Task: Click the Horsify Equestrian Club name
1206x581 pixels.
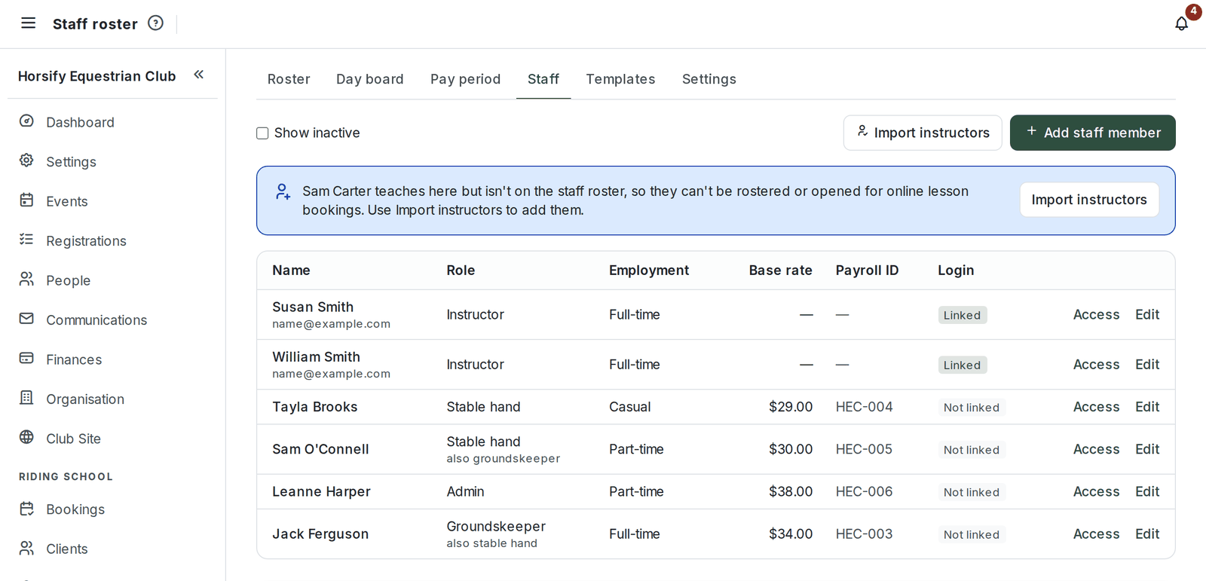Action: click(x=97, y=76)
